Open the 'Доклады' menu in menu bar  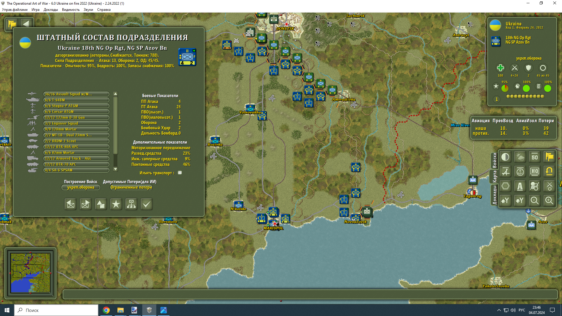click(x=51, y=10)
